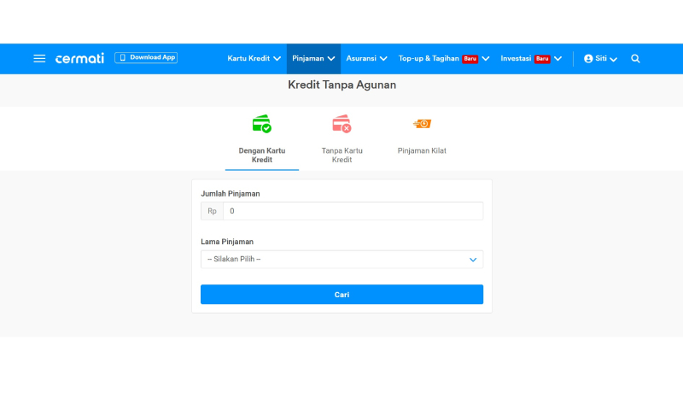
Task: Open the hamburger menu icon
Action: 39,58
